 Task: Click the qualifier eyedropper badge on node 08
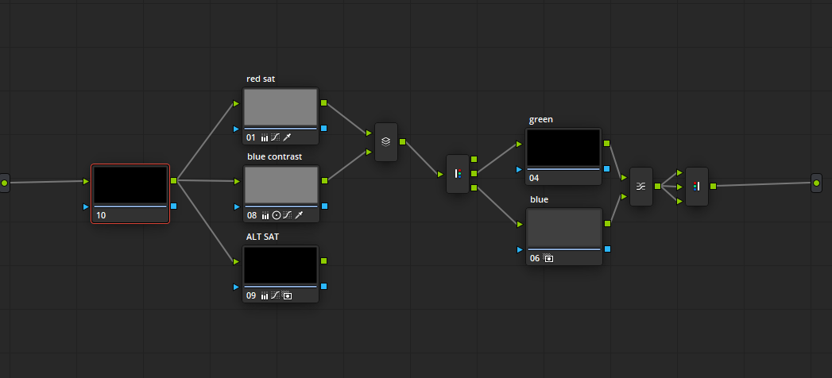click(299, 216)
